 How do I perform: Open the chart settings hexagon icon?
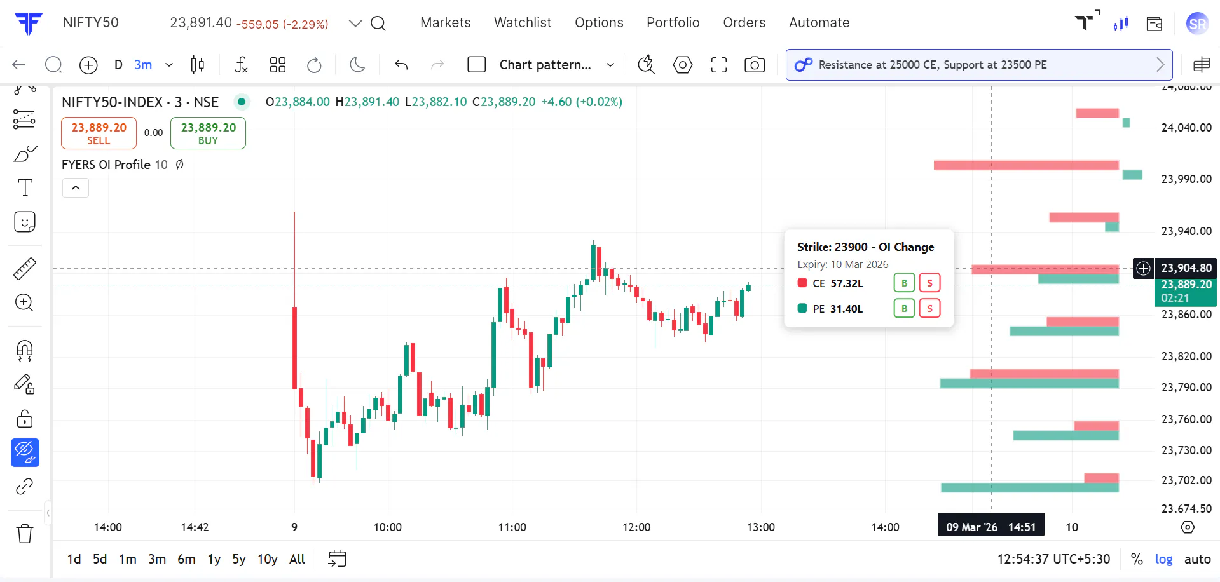(x=683, y=65)
